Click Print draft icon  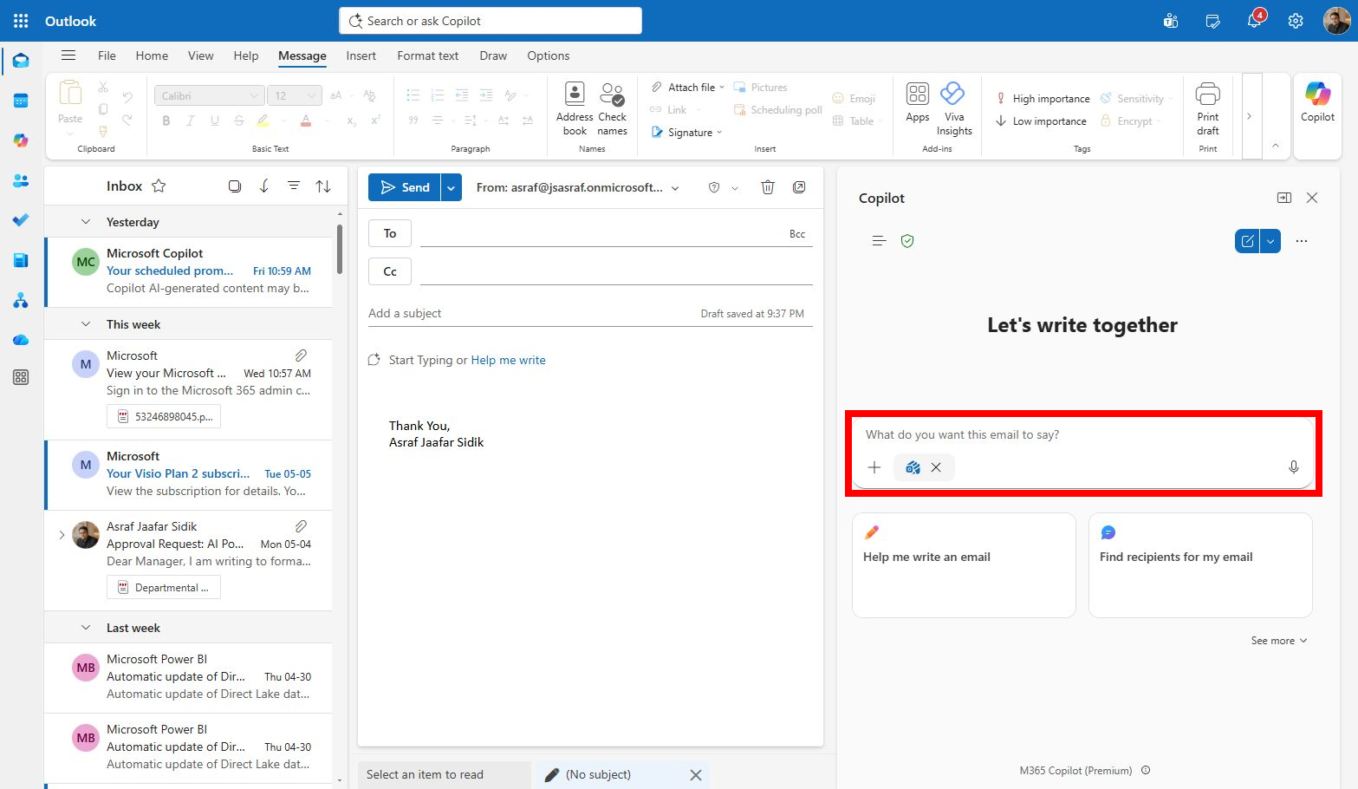coord(1208,109)
